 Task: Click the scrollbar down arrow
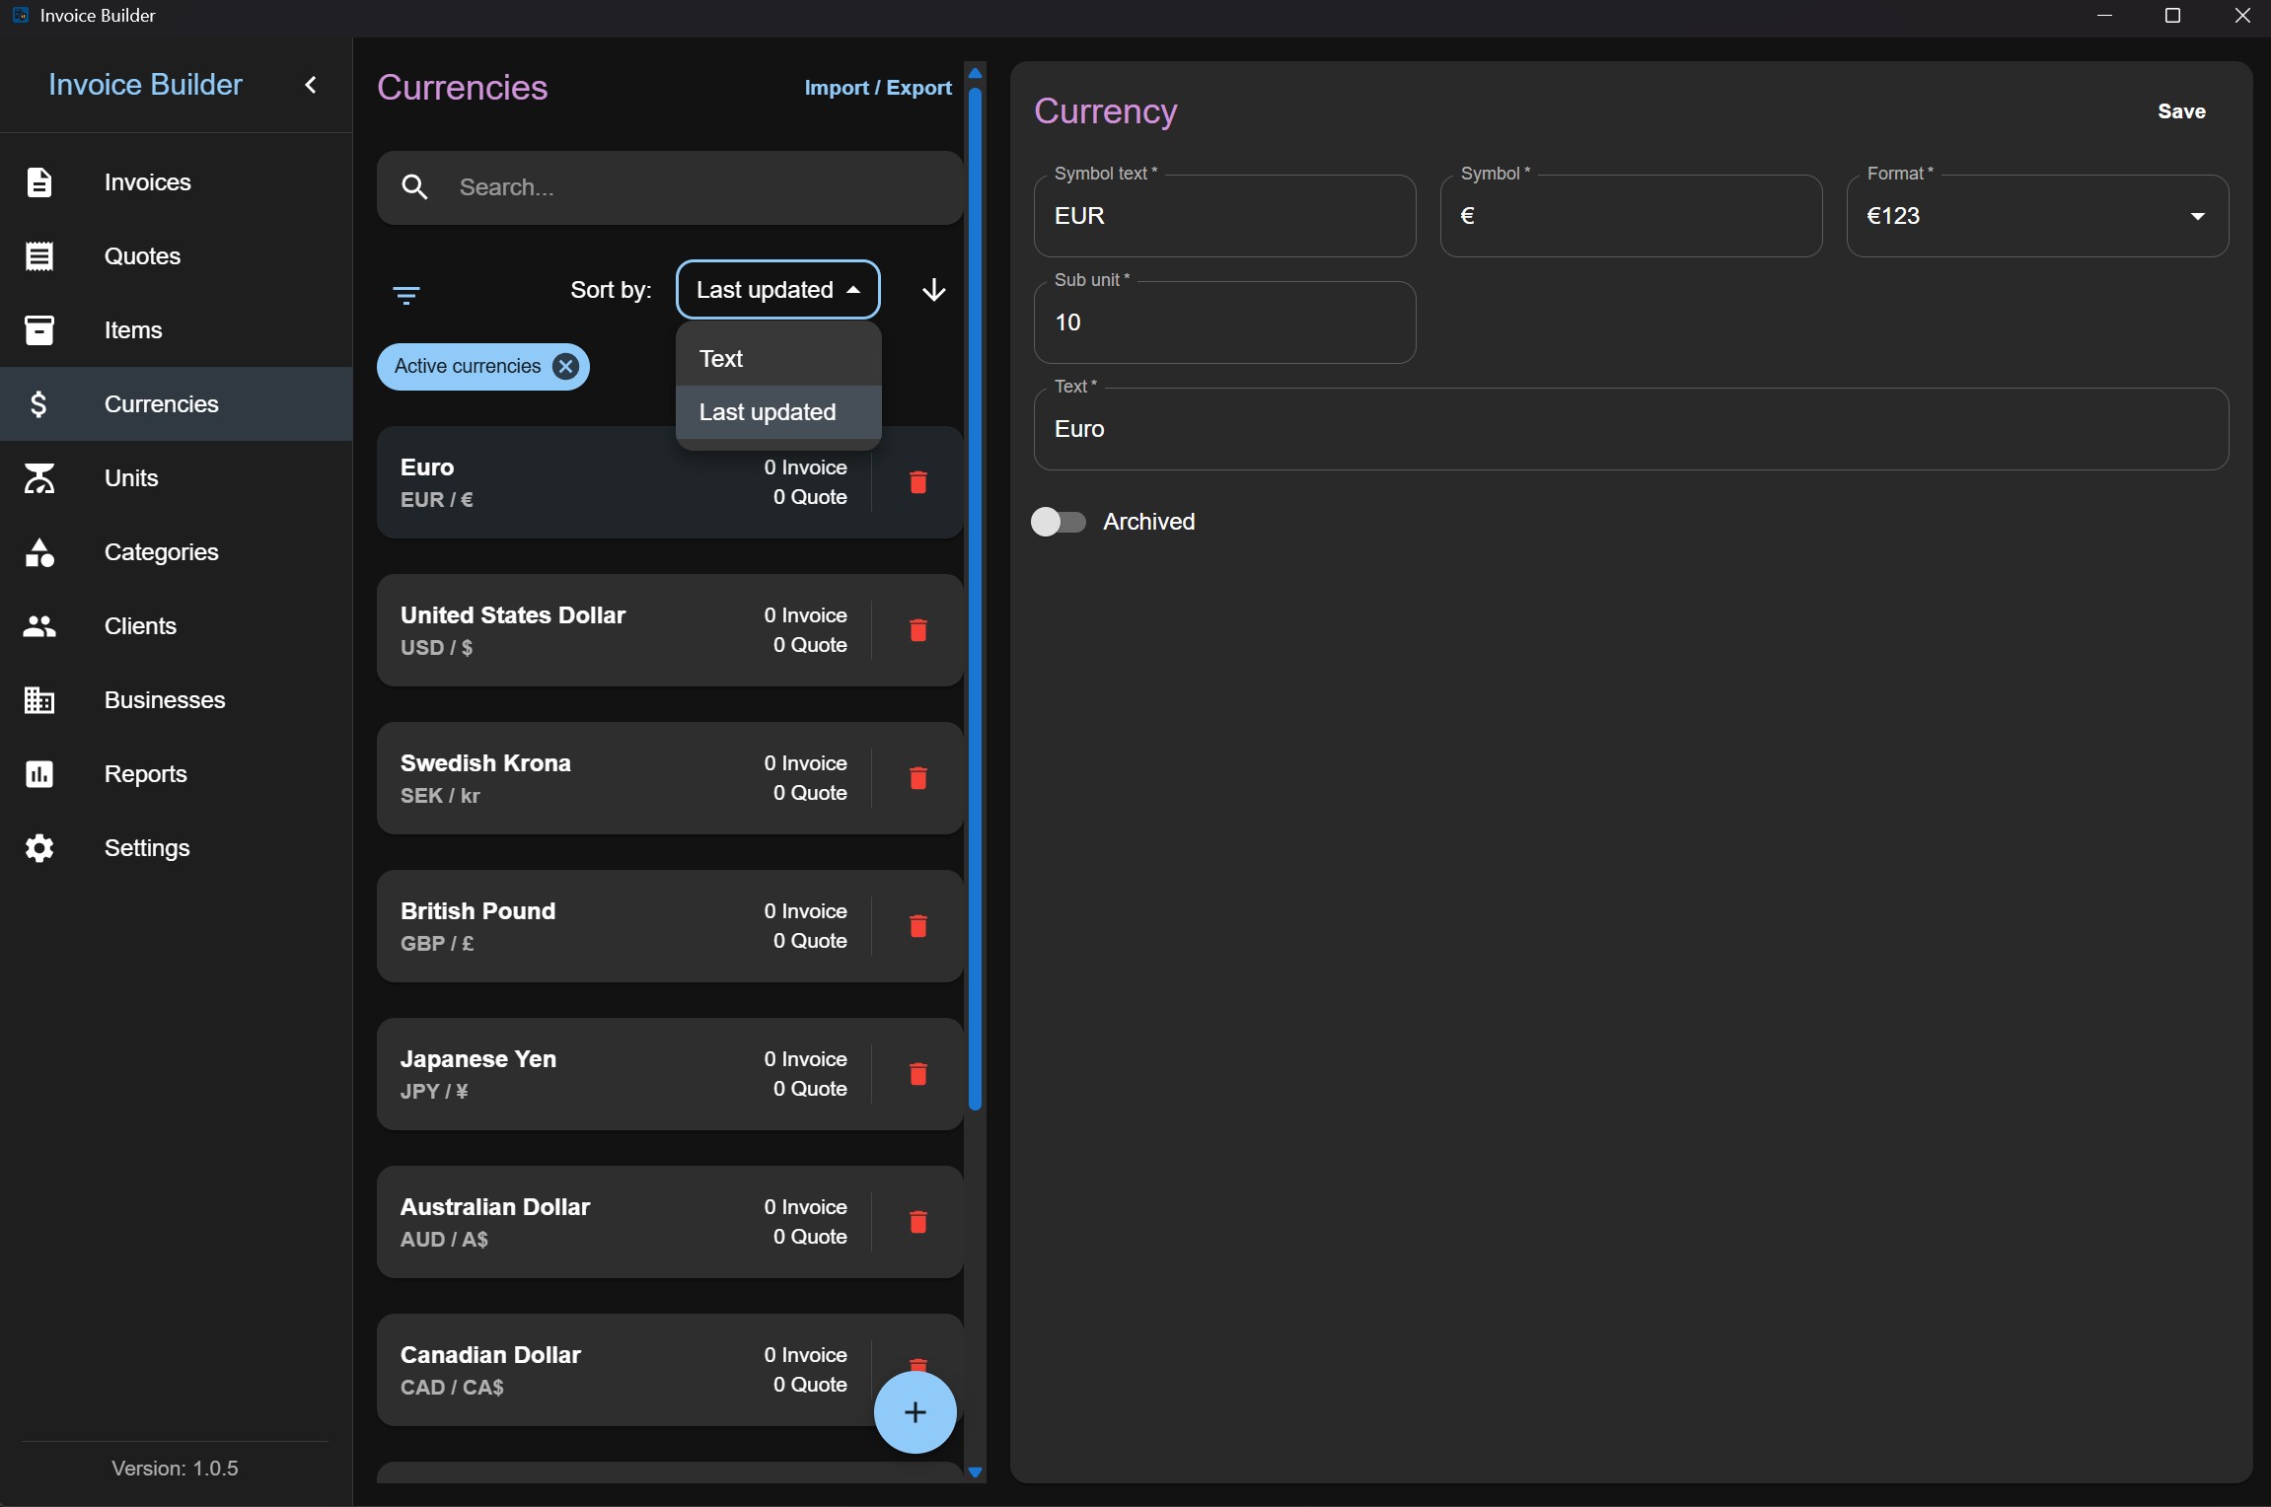(x=975, y=1472)
